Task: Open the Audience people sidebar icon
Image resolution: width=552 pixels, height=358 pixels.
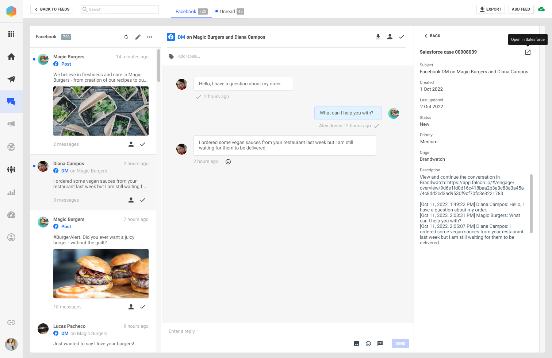Action: tap(11, 170)
